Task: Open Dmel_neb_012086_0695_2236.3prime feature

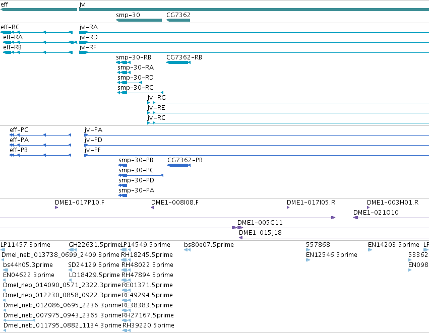Action: [x=5, y=310]
